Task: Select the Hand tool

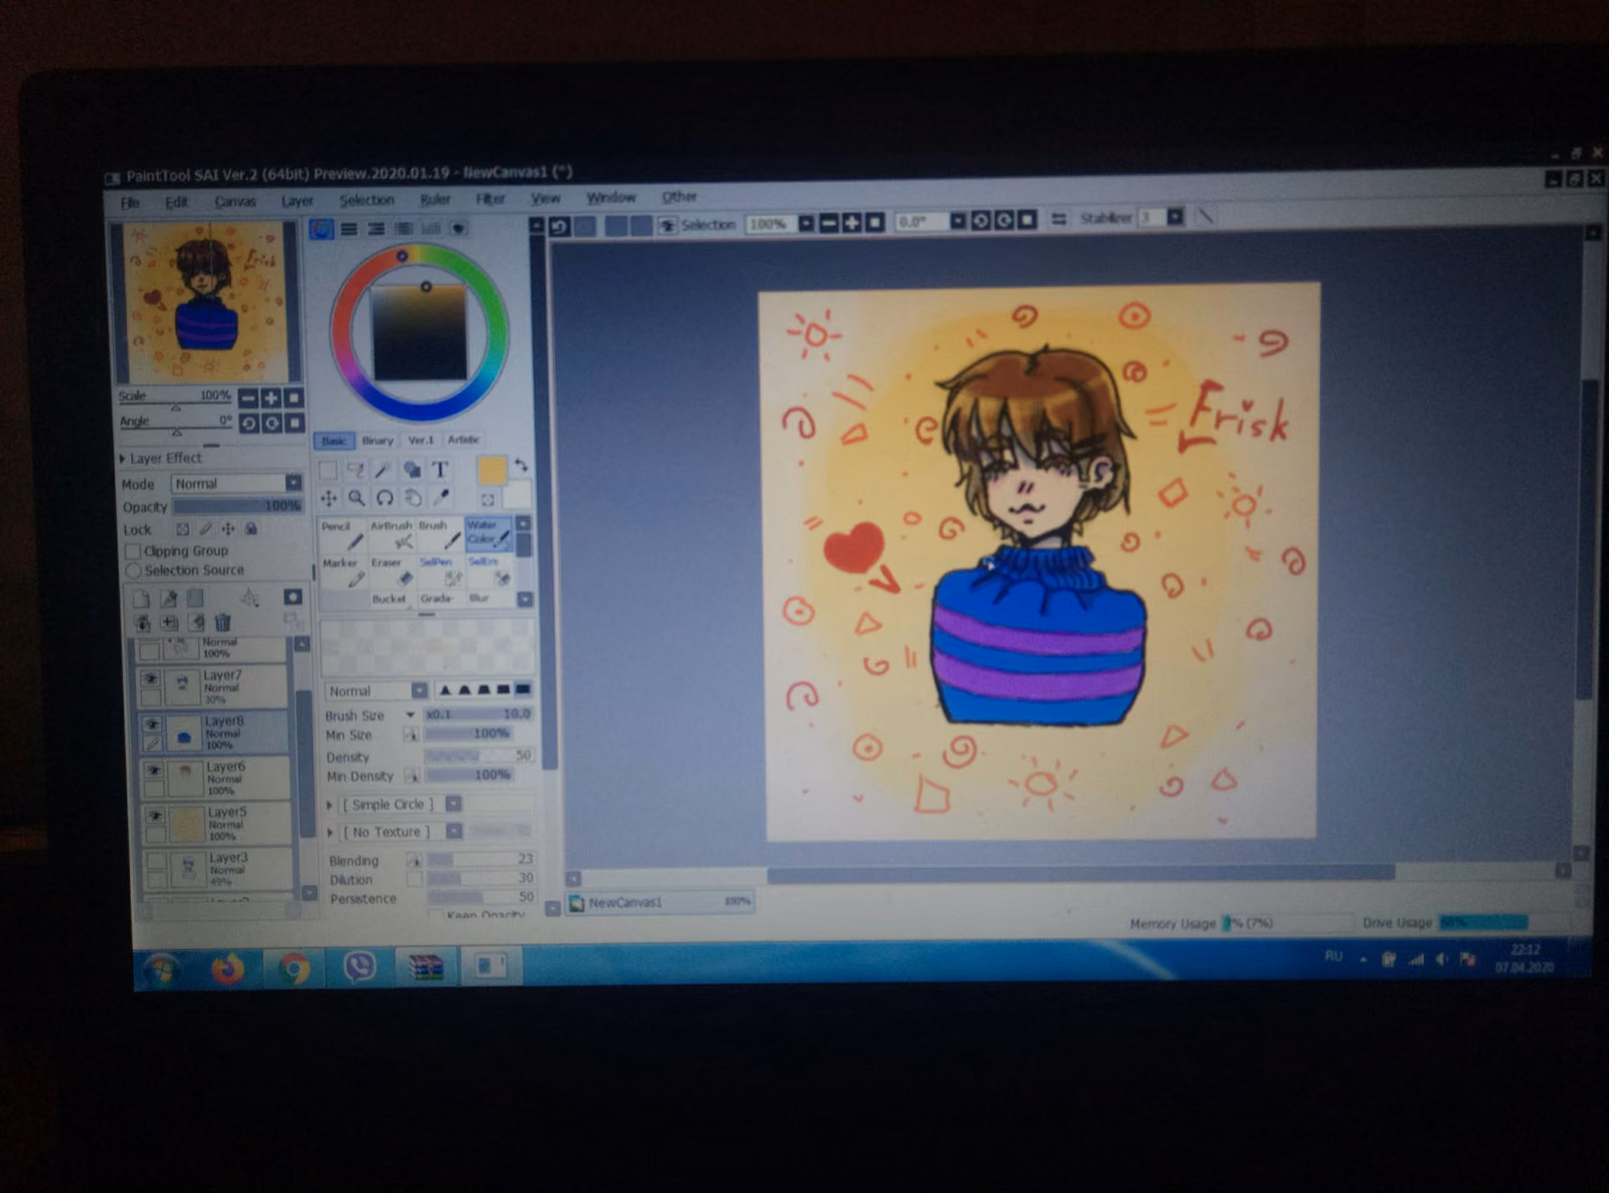Action: tap(413, 498)
